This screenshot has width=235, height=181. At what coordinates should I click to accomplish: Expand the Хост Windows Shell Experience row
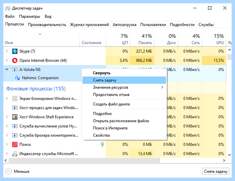coord(7,117)
